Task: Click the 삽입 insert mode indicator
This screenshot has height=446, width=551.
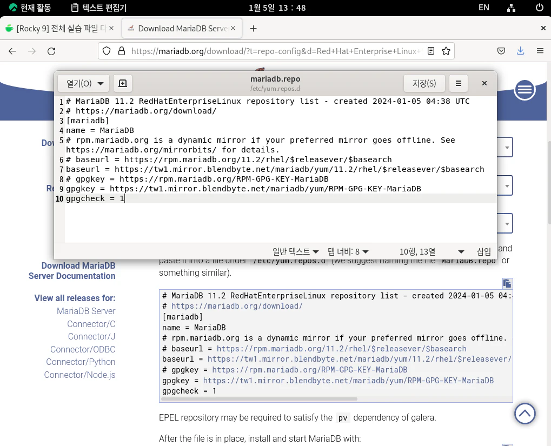Action: [483, 251]
